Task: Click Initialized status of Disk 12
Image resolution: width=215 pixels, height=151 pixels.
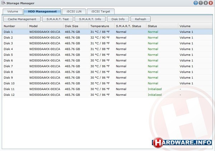Action: pyautogui.click(x=155, y=95)
